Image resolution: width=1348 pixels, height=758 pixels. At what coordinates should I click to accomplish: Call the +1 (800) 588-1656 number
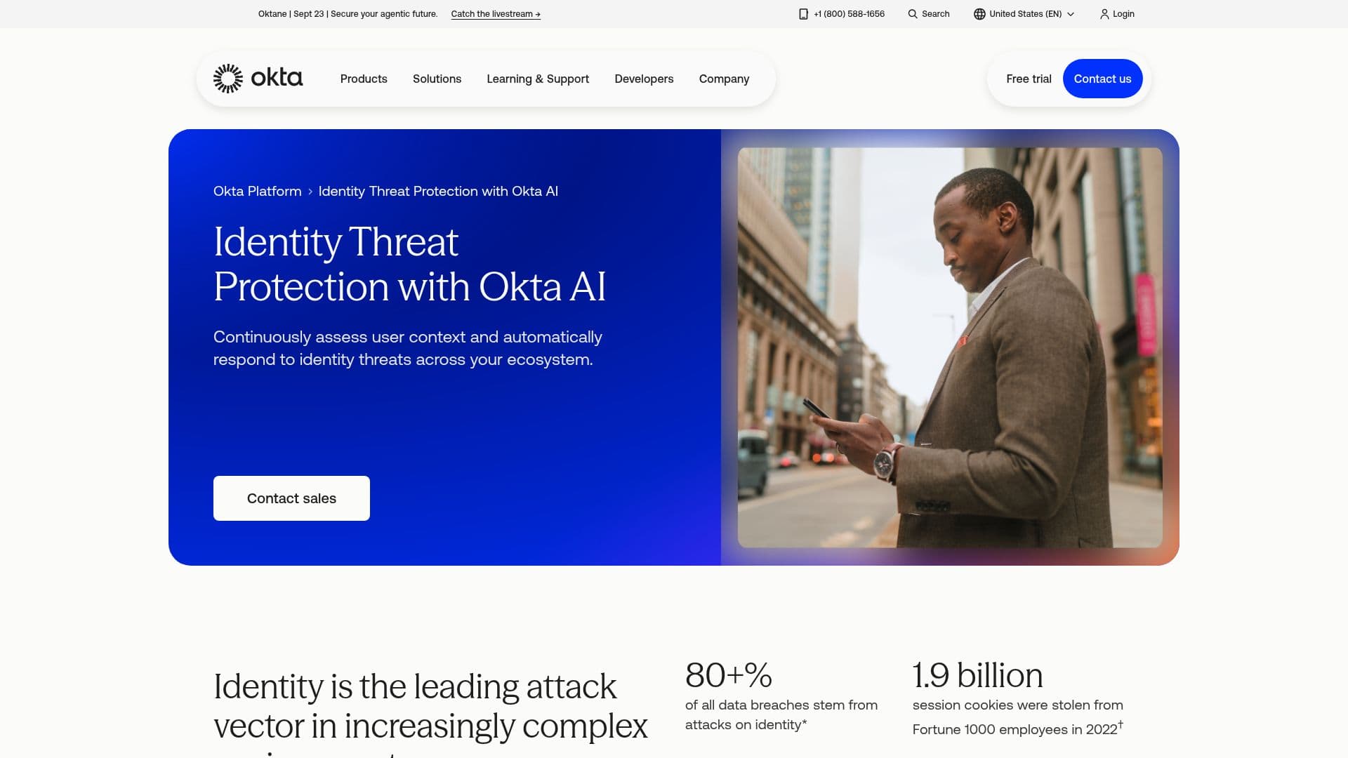[x=849, y=14]
